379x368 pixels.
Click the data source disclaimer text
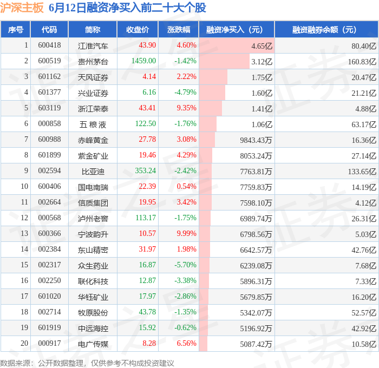tap(87, 363)
